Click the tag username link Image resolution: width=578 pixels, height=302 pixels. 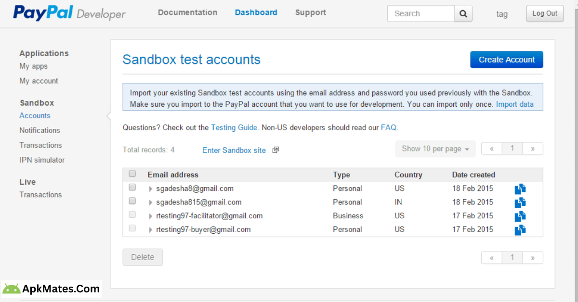pyautogui.click(x=502, y=14)
